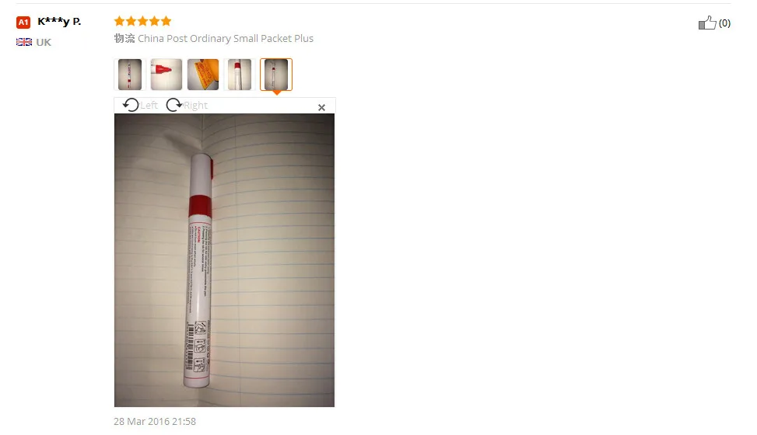This screenshot has width=757, height=435.
Task: Click the orange A1 member badge
Action: 23,23
